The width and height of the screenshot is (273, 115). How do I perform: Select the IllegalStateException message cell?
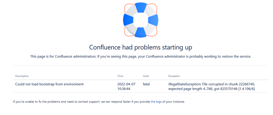click(212, 87)
